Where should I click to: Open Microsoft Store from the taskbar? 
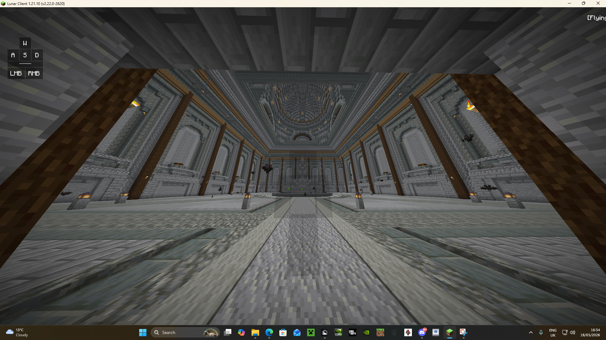(283, 332)
